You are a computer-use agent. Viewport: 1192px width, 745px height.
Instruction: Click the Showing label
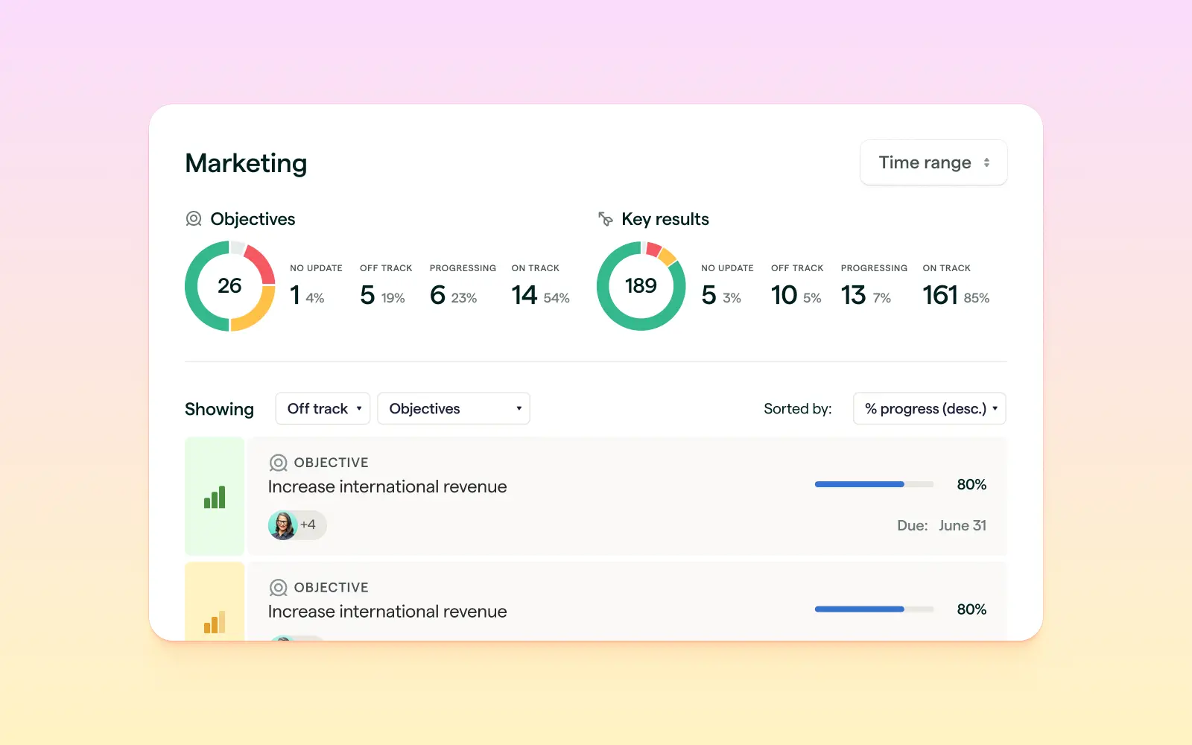(x=219, y=408)
